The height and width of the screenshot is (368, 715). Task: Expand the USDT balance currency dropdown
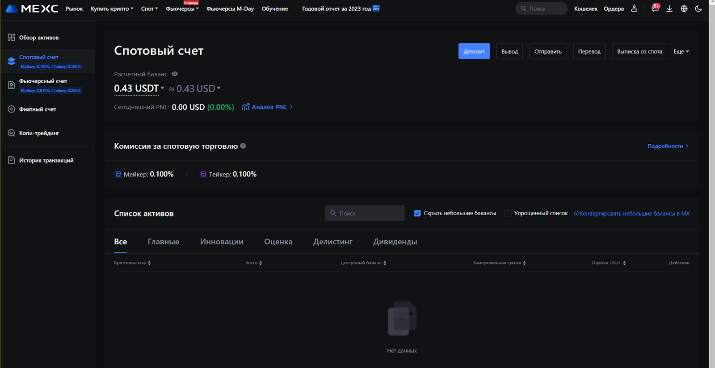tap(162, 88)
